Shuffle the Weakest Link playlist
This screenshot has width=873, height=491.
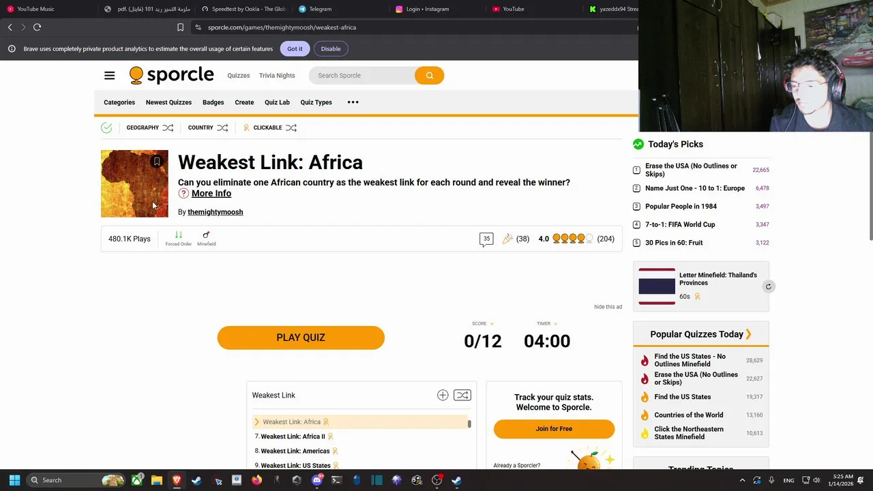(x=462, y=395)
